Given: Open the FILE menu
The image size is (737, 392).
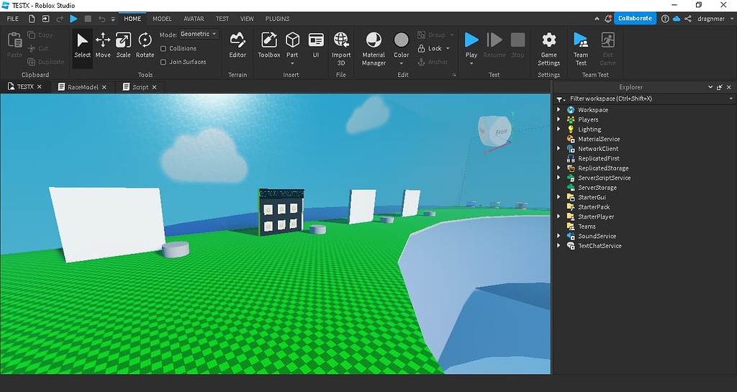Looking at the screenshot, I should (13, 19).
